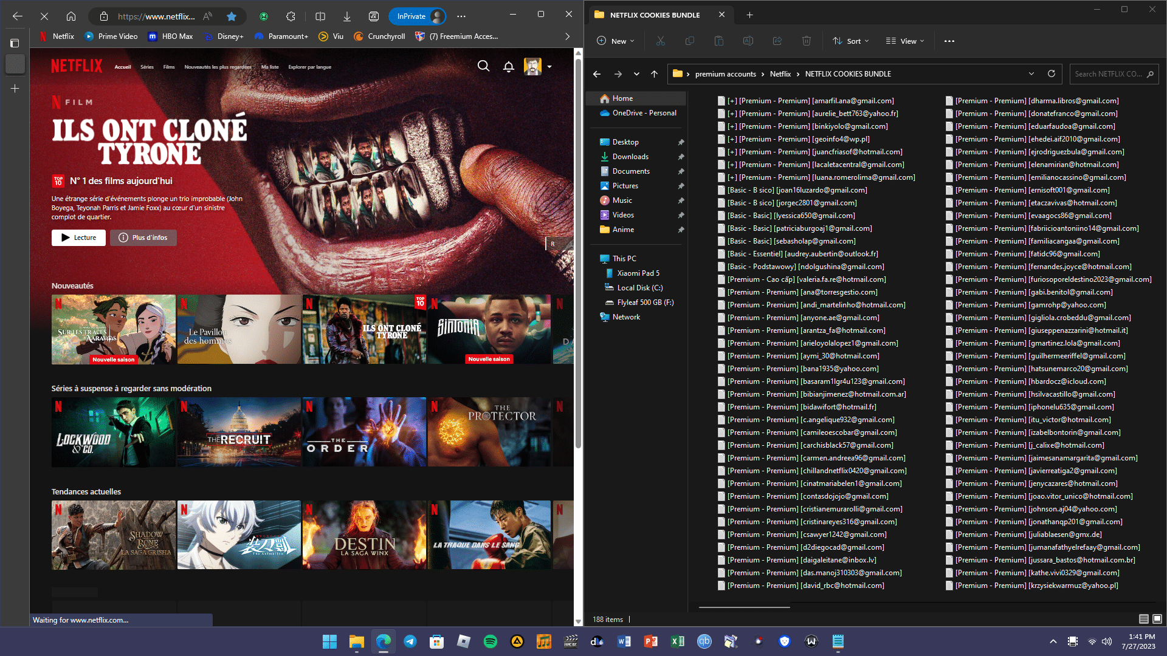The width and height of the screenshot is (1167, 656).
Task: Switch to details view in Explorer status bar
Action: pyautogui.click(x=1143, y=619)
